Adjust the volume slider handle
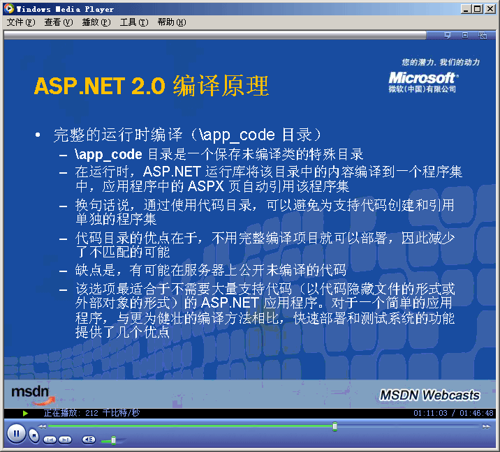 (x=113, y=441)
